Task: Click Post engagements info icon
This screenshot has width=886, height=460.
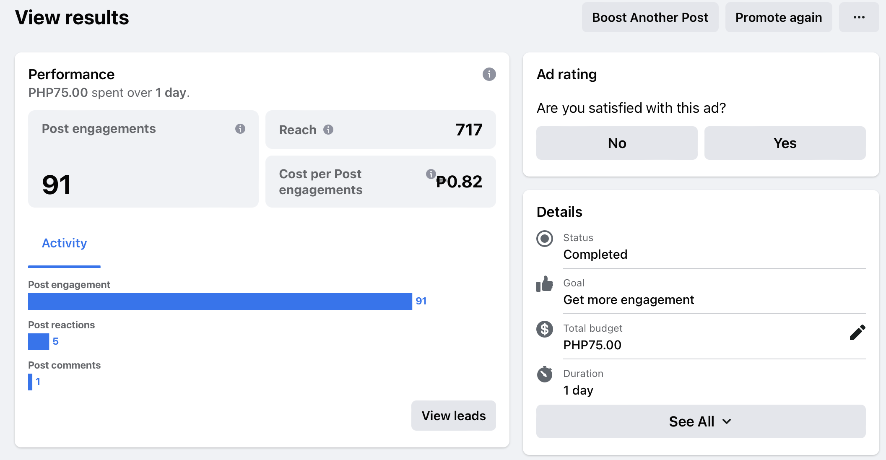Action: (x=240, y=129)
